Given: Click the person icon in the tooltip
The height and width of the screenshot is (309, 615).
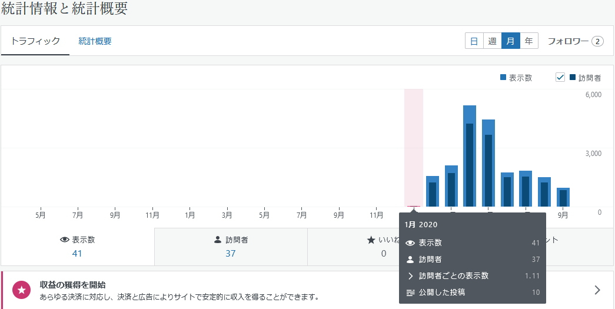Looking at the screenshot, I should tap(410, 260).
